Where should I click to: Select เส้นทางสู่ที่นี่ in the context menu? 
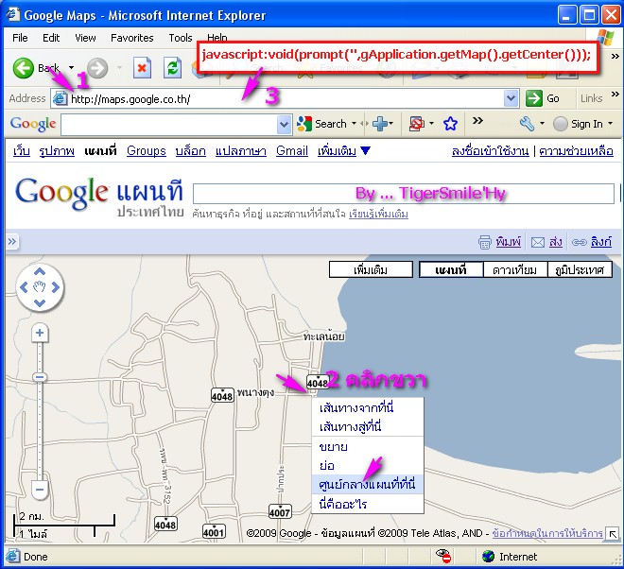point(368,427)
